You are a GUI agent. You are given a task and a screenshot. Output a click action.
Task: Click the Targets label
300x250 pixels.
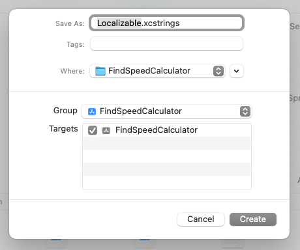coord(63,129)
